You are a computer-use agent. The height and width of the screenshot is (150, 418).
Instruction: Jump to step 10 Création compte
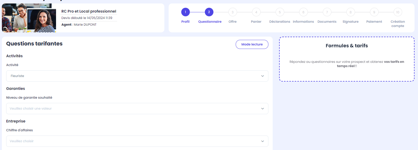click(x=398, y=12)
